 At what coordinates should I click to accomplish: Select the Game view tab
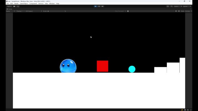(x=9, y=9)
